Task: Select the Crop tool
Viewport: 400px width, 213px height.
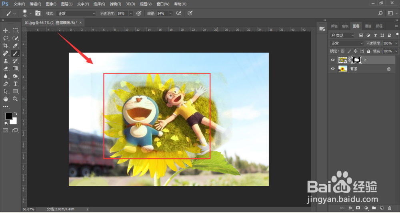Action: [5, 46]
